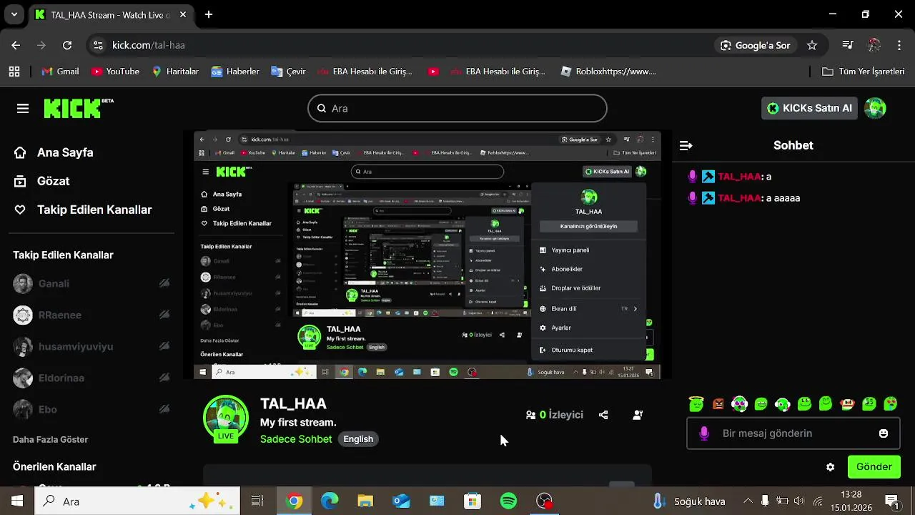This screenshot has height=515, width=915.
Task: Click TAL_HAA username in 'a aaaaa' message
Action: click(x=739, y=198)
